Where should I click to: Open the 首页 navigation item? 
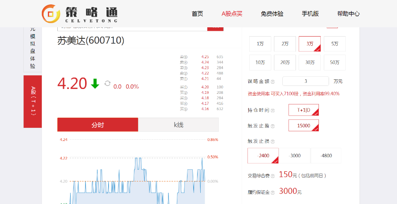(x=197, y=14)
